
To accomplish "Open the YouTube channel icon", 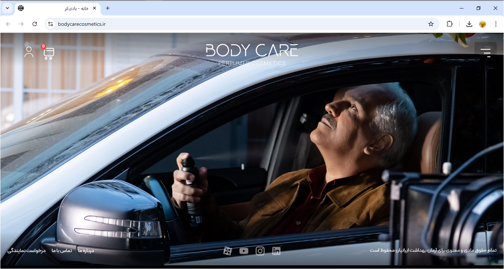I will click(x=244, y=251).
